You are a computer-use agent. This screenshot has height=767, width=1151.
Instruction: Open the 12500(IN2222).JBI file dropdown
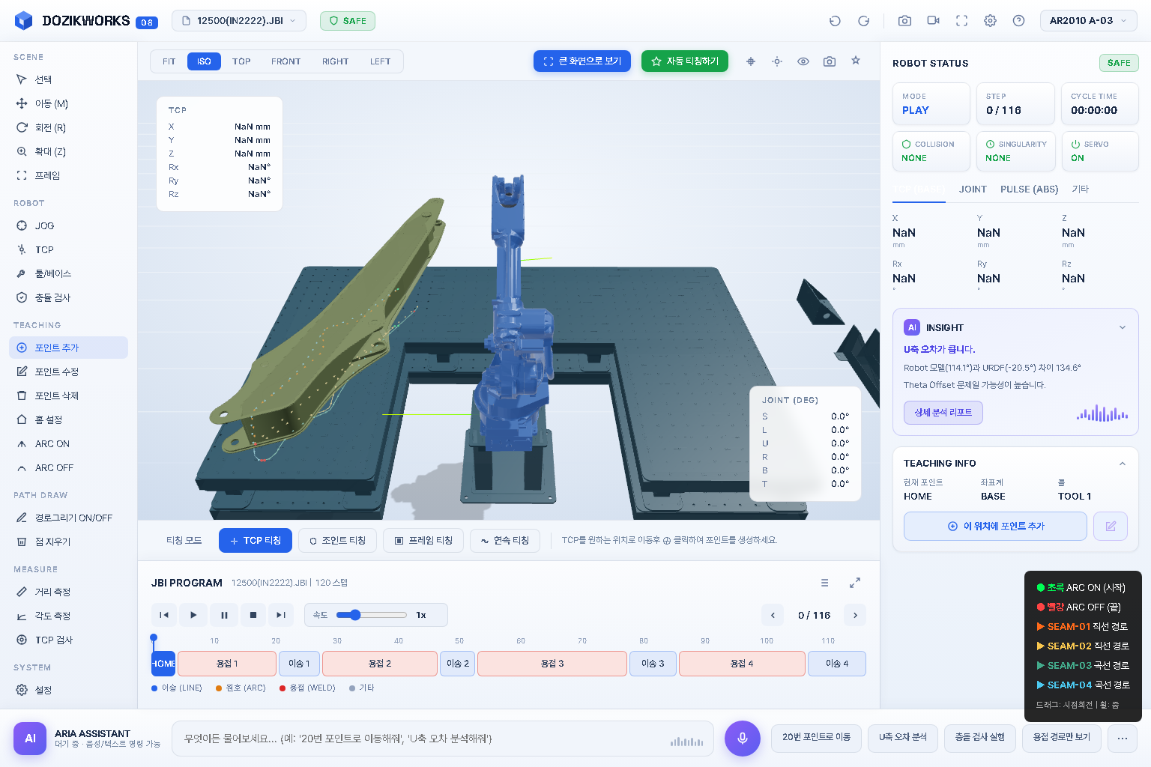[239, 21]
